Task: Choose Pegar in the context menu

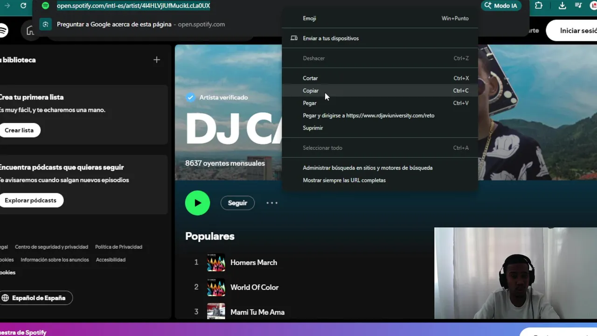Action: click(380, 103)
